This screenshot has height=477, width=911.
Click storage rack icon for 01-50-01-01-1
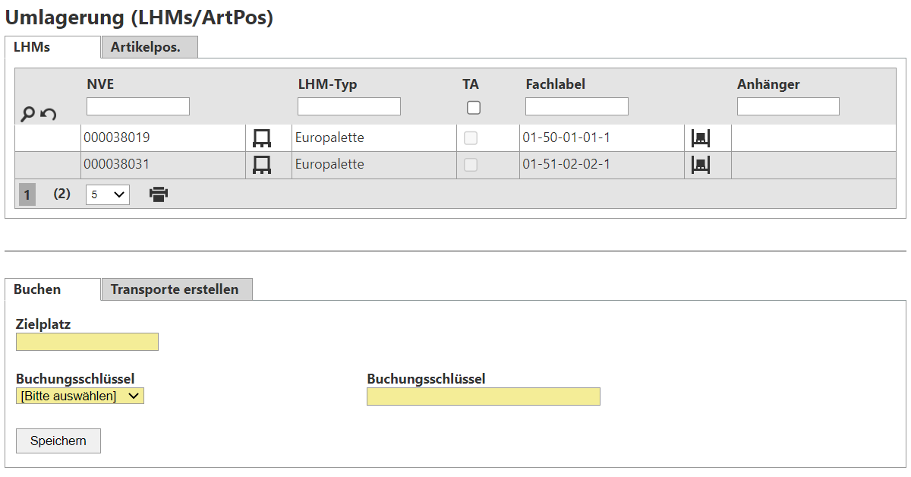click(x=700, y=138)
